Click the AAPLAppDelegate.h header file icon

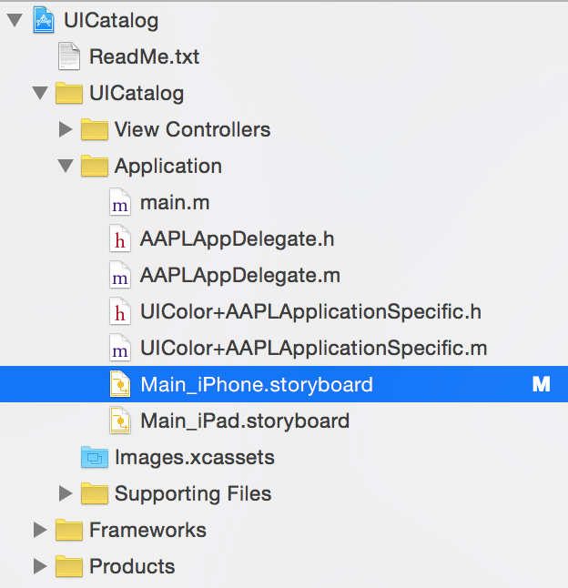[x=120, y=238]
